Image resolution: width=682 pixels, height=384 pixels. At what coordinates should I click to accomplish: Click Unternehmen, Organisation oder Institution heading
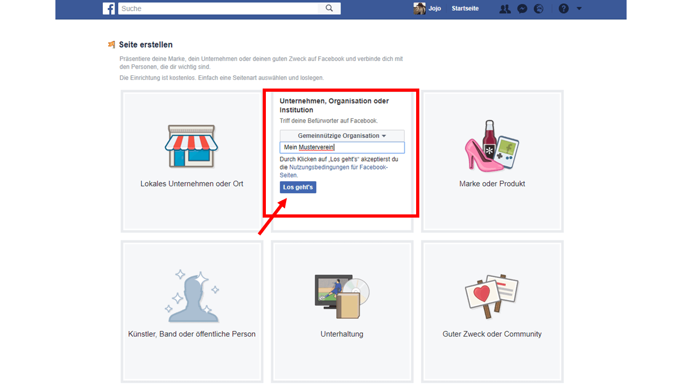tap(334, 105)
